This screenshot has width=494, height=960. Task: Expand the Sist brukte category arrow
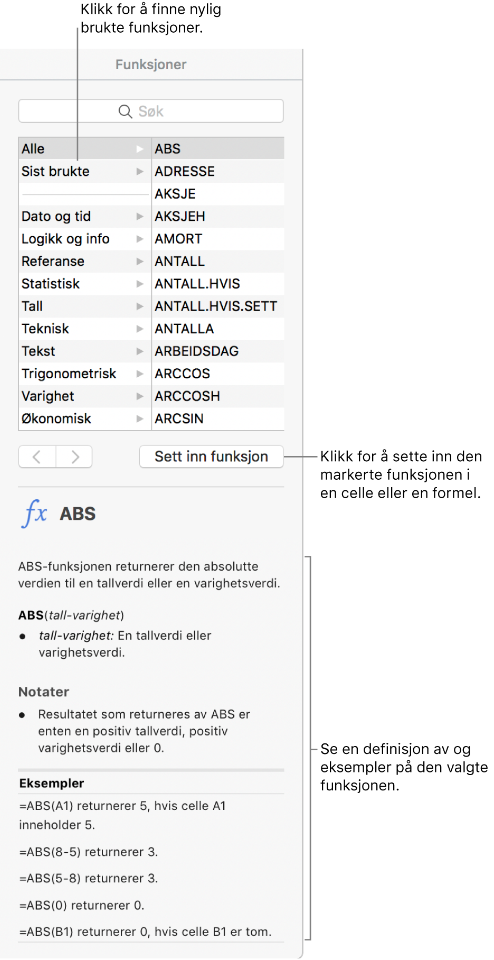(x=139, y=172)
